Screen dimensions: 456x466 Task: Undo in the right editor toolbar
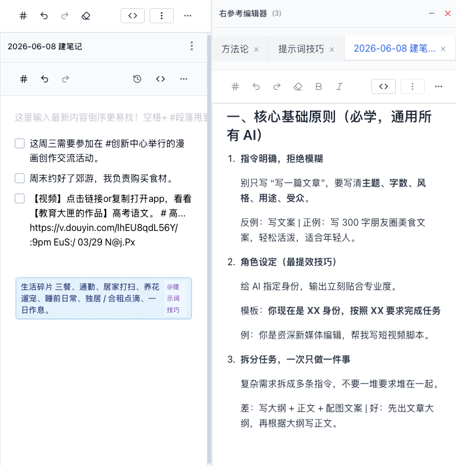tap(256, 86)
